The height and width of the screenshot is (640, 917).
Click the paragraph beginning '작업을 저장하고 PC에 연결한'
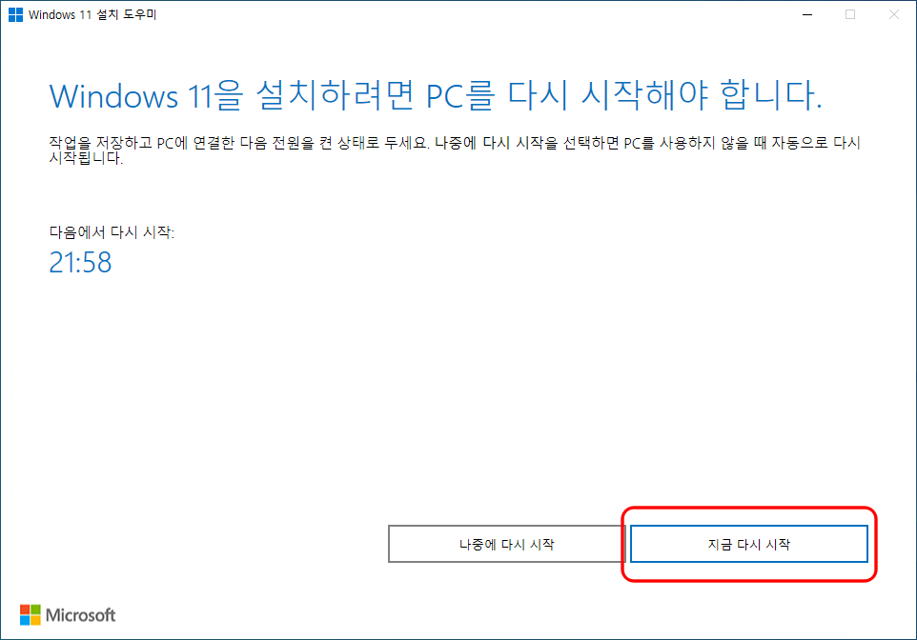point(455,150)
